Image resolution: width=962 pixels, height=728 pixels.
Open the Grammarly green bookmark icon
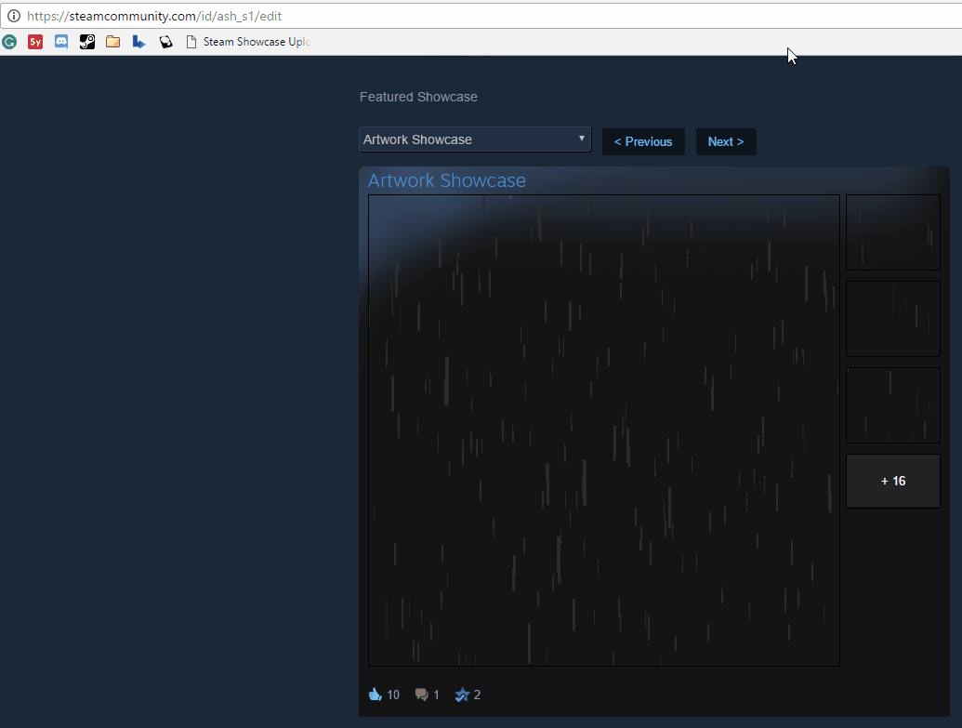[x=9, y=42]
